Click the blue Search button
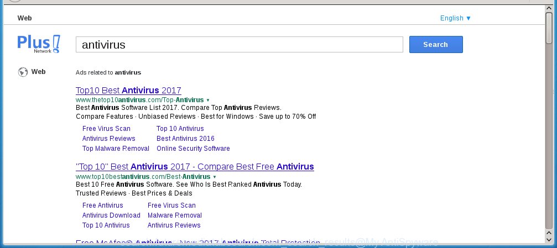The width and height of the screenshot is (557, 248). click(x=436, y=44)
